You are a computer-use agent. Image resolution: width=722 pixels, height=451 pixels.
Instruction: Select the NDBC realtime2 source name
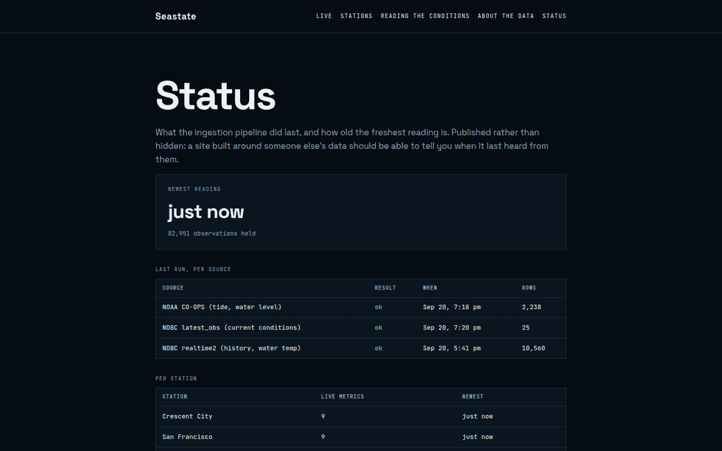[232, 348]
